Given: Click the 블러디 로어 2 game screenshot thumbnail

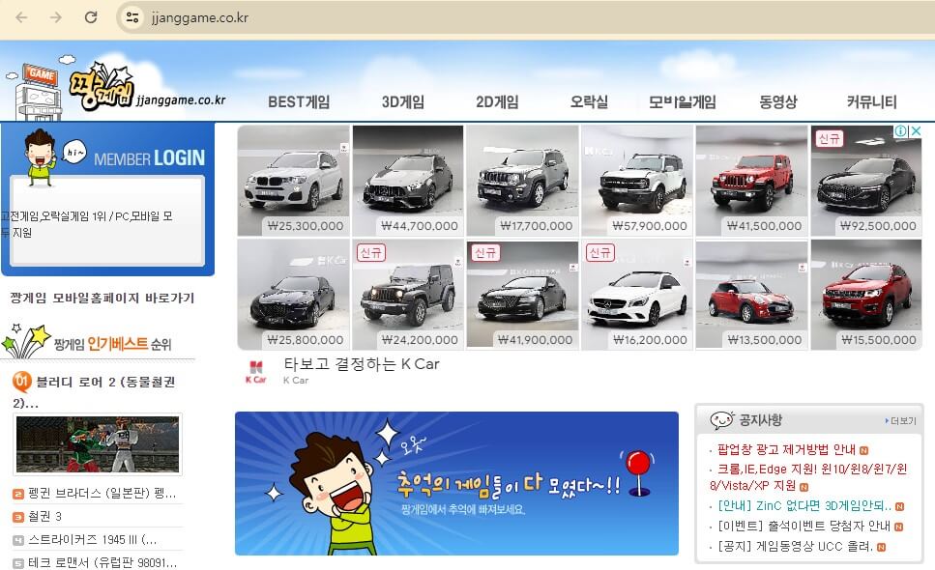Looking at the screenshot, I should (97, 444).
